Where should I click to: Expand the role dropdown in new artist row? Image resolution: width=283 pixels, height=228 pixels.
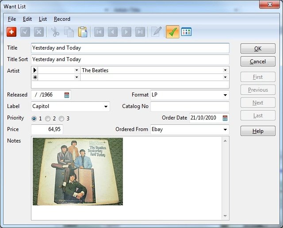click(76, 77)
